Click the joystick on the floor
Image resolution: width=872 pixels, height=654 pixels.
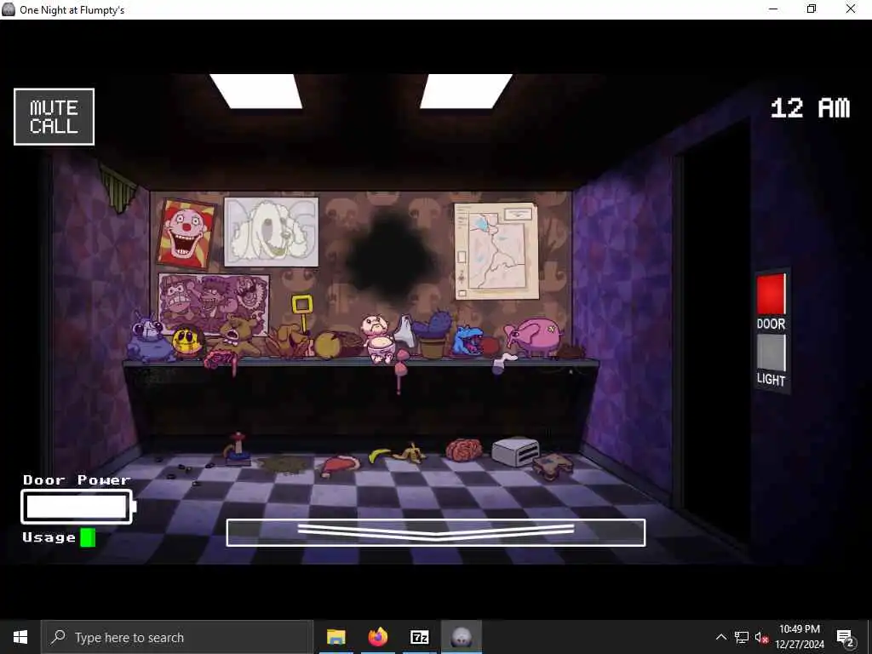point(238,450)
